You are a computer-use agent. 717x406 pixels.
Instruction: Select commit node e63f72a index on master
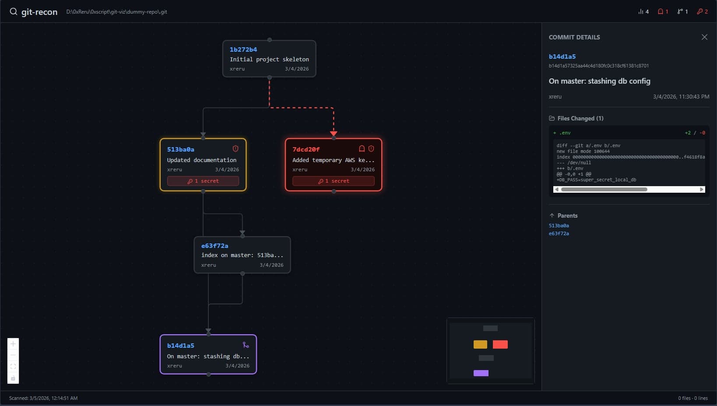pyautogui.click(x=242, y=255)
